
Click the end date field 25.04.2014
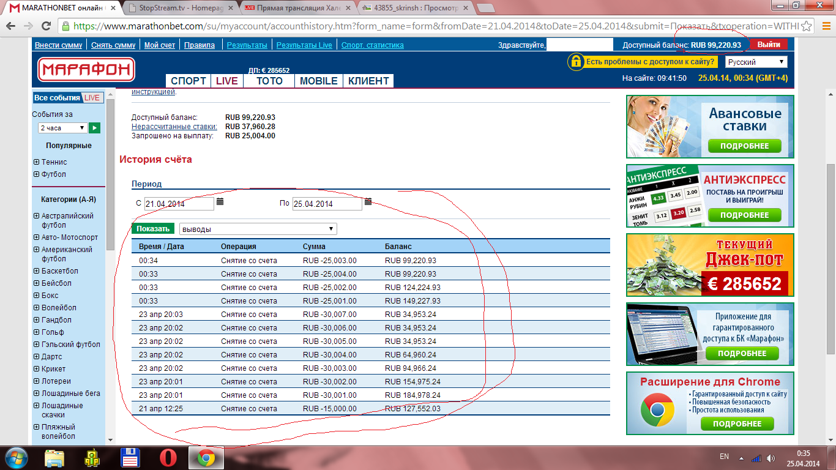click(x=327, y=204)
